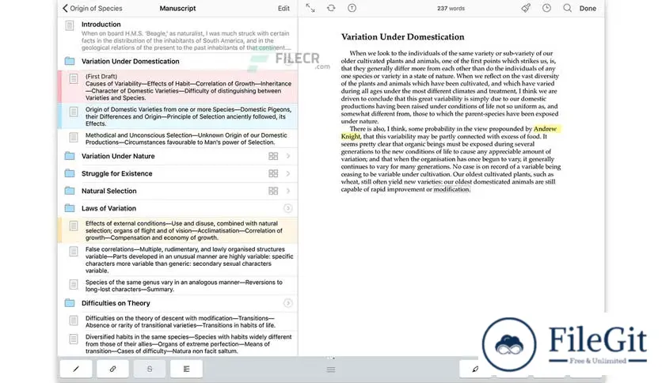Open the clock history icon
Image resolution: width=662 pixels, height=383 pixels.
pyautogui.click(x=546, y=8)
